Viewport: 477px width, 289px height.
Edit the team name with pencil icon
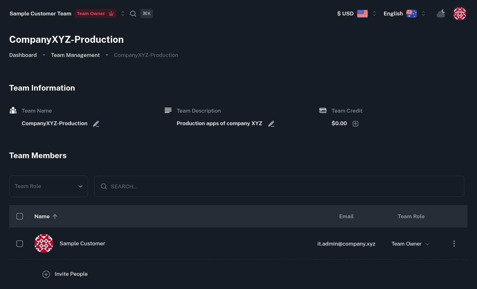96,124
